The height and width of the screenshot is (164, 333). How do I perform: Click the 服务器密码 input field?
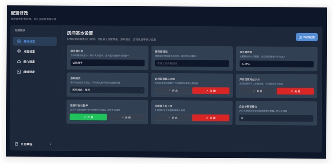coord(276,64)
